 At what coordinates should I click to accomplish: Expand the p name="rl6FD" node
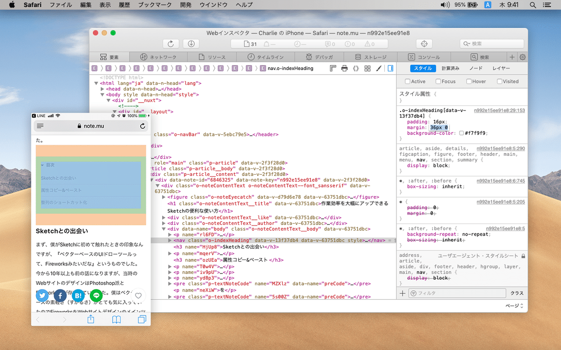(x=170, y=235)
